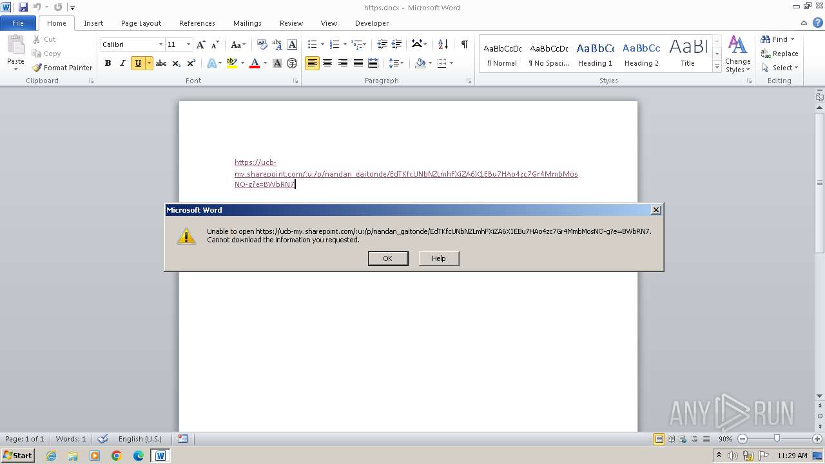The height and width of the screenshot is (464, 825).
Task: Switch to Full Screen Reading view icon
Action: click(x=671, y=439)
